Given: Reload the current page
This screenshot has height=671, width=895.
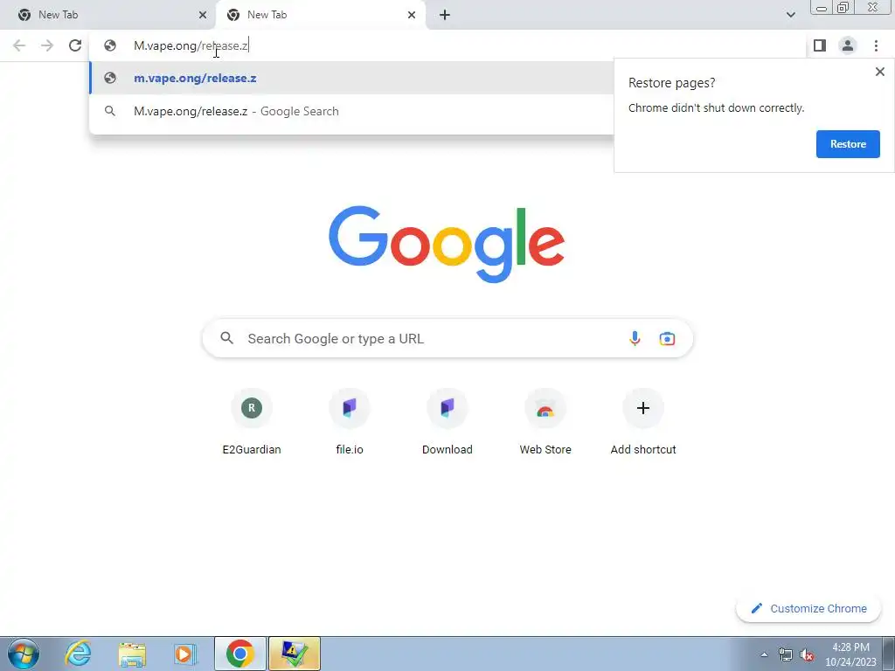Looking at the screenshot, I should click(75, 45).
